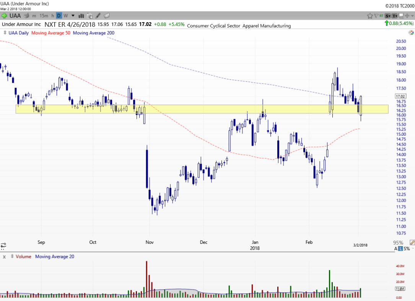Image resolution: width=415 pixels, height=301 pixels.
Task: Open the S dropdown menu
Action: [x=388, y=16]
